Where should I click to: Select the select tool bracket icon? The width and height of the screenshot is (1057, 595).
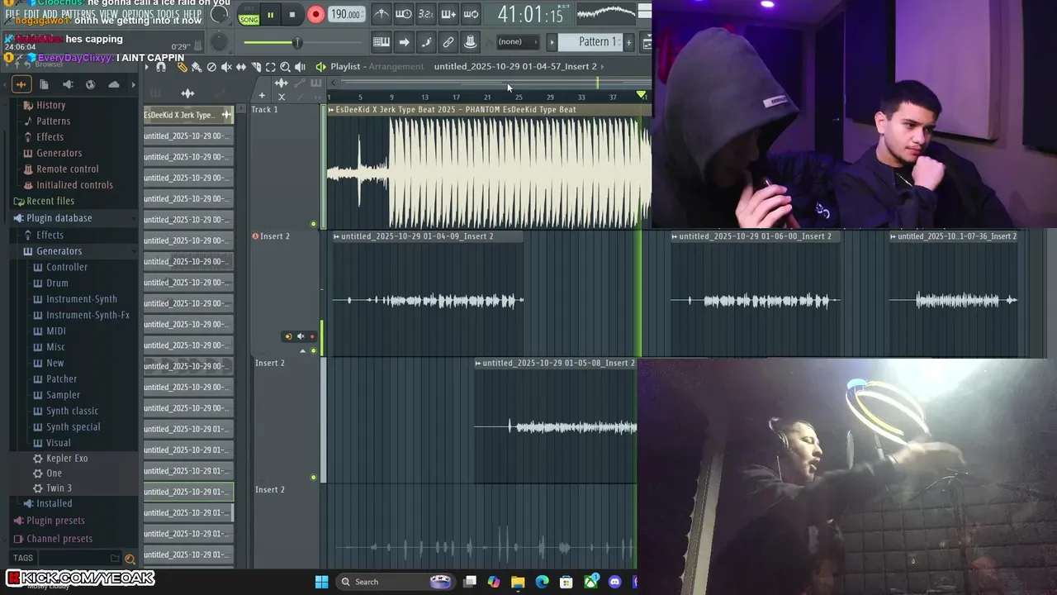click(271, 67)
